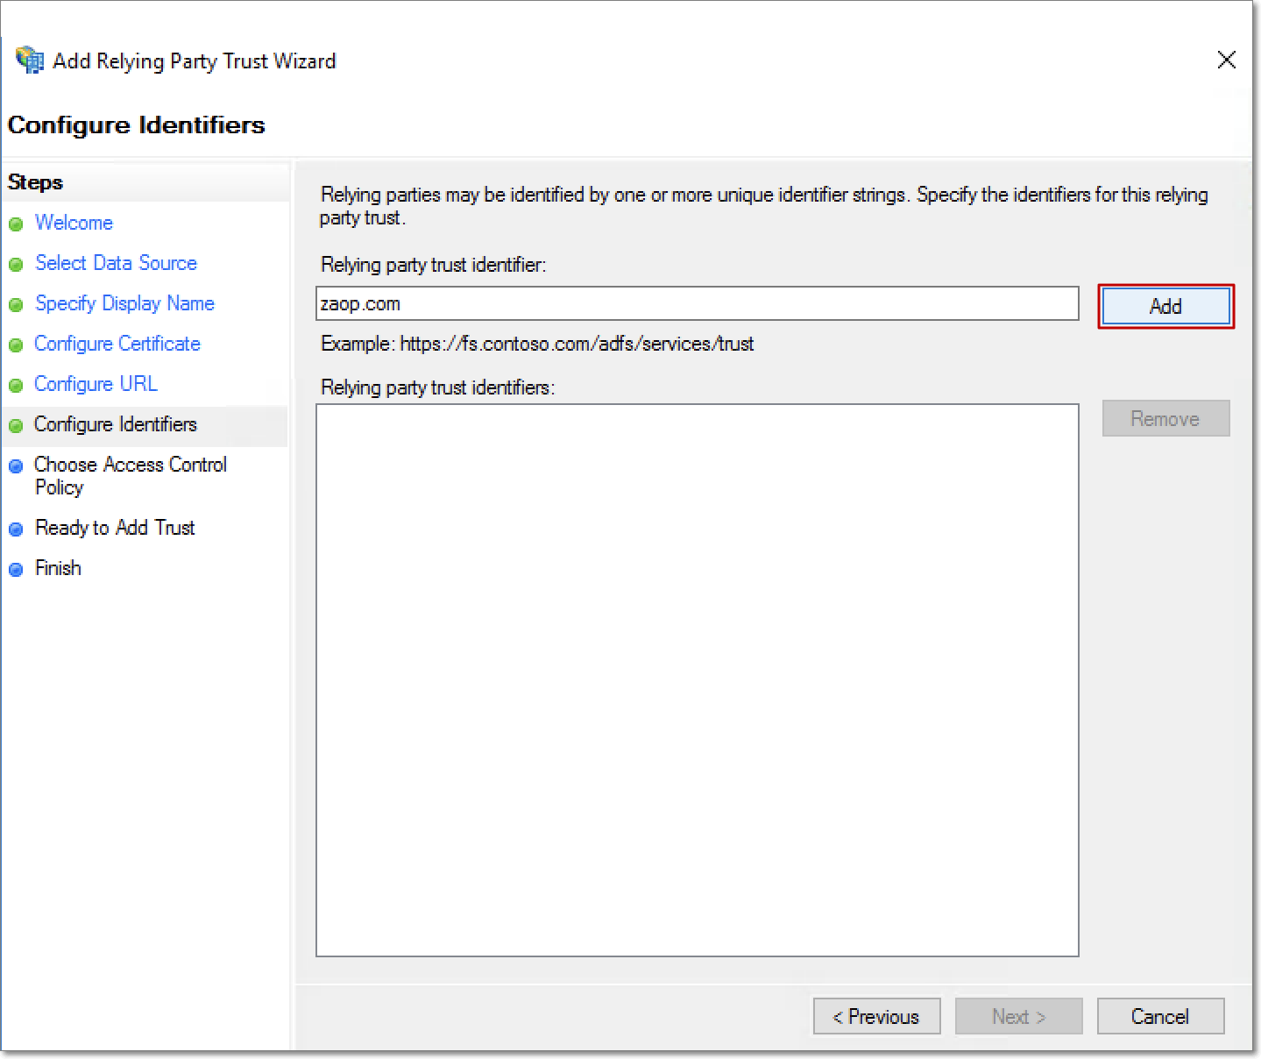Image resolution: width=1261 pixels, height=1059 pixels.
Task: Click the green bullet beside Configure URL
Action: tap(16, 386)
